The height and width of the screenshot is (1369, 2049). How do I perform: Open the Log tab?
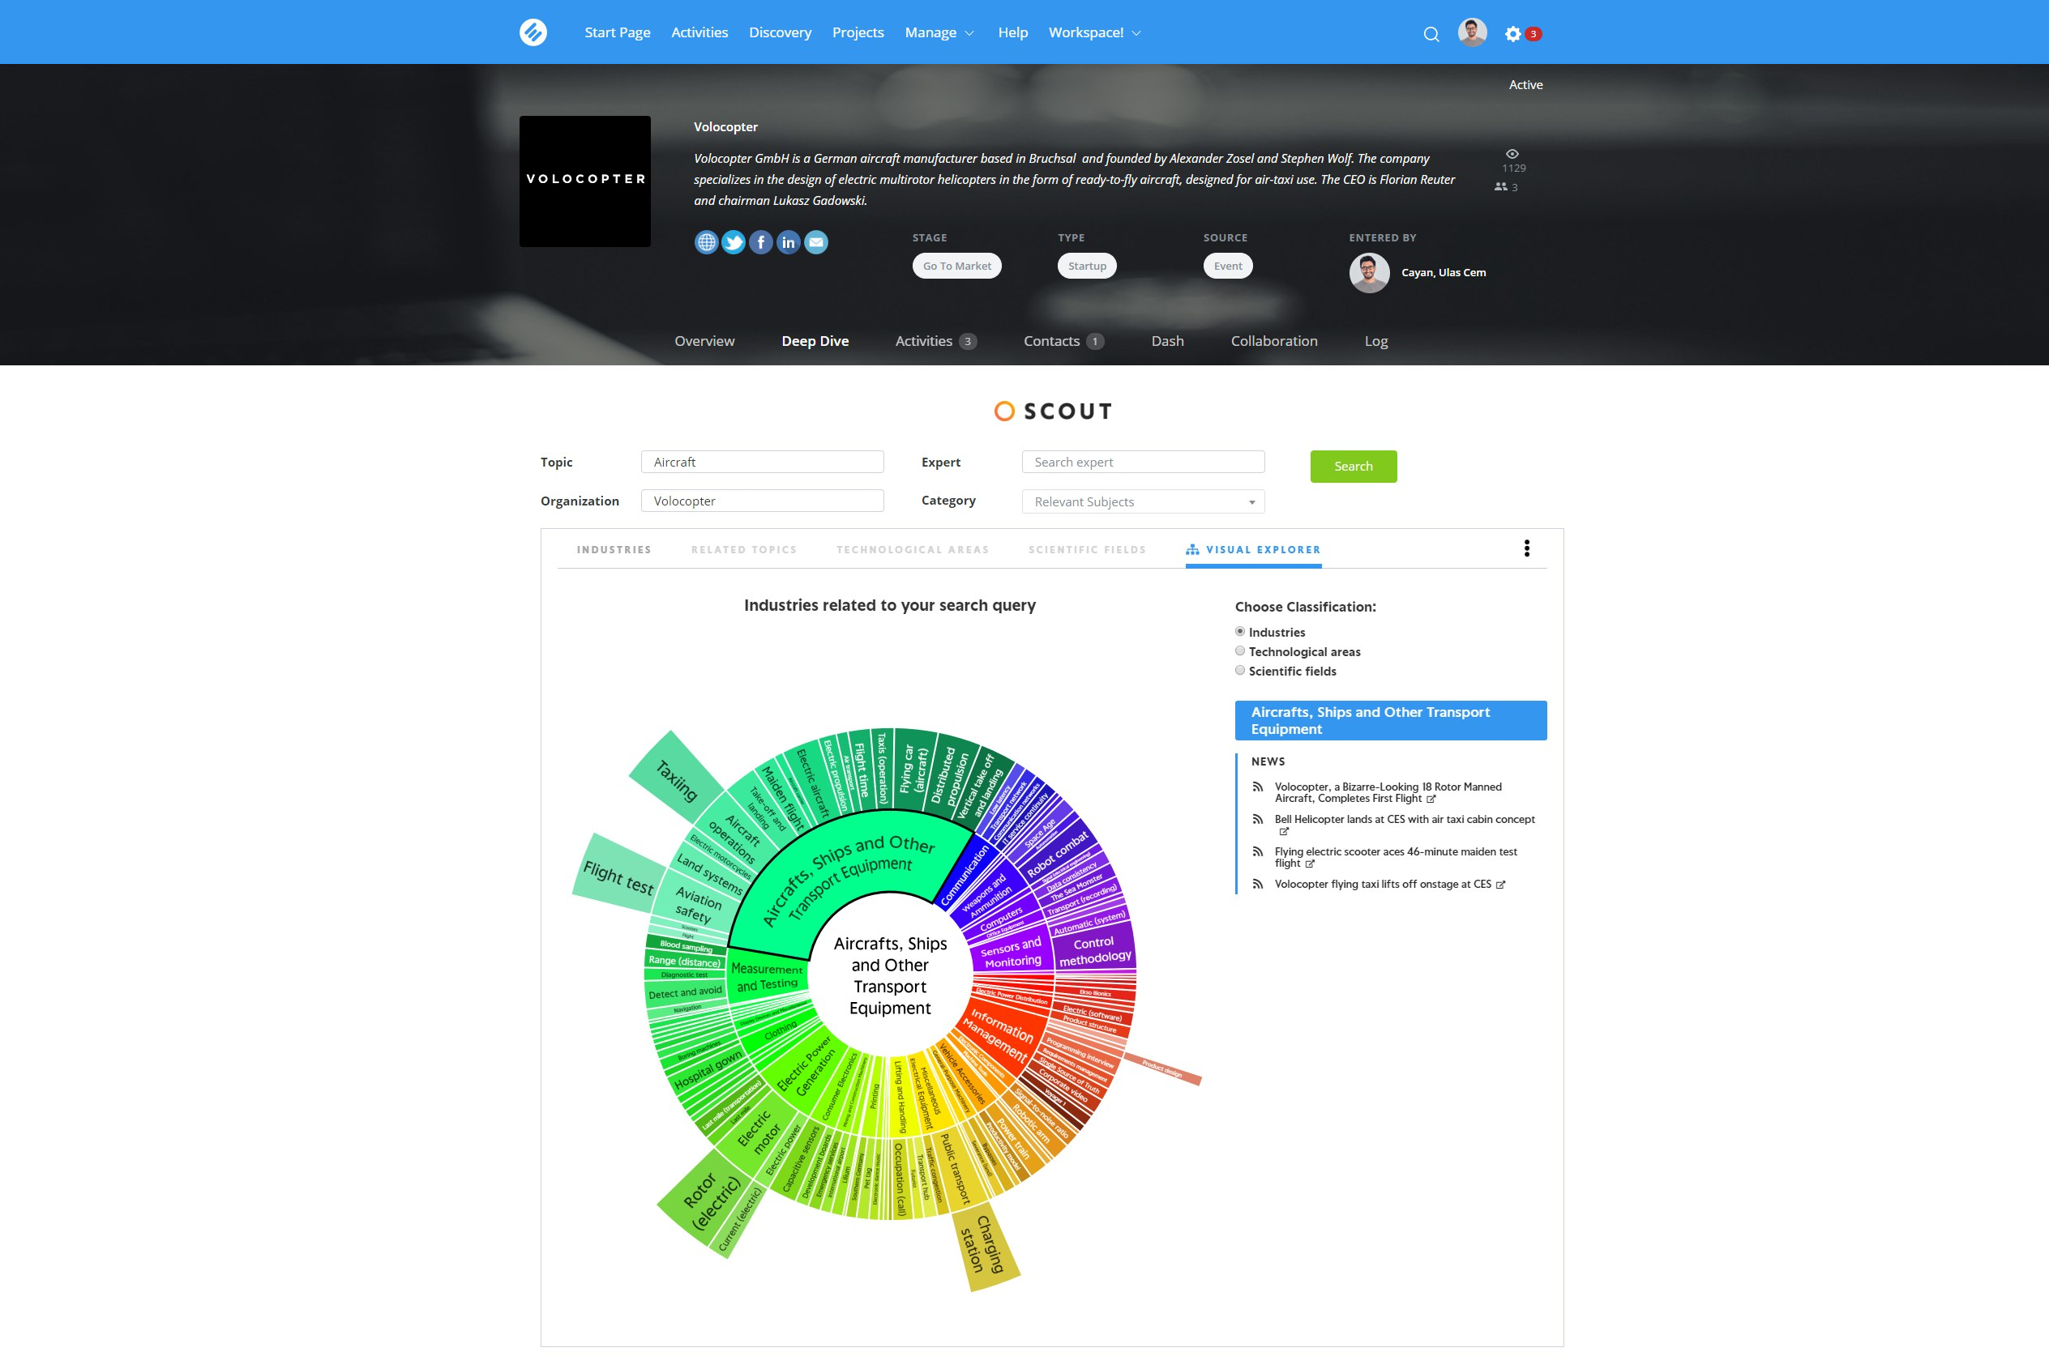tap(1375, 340)
